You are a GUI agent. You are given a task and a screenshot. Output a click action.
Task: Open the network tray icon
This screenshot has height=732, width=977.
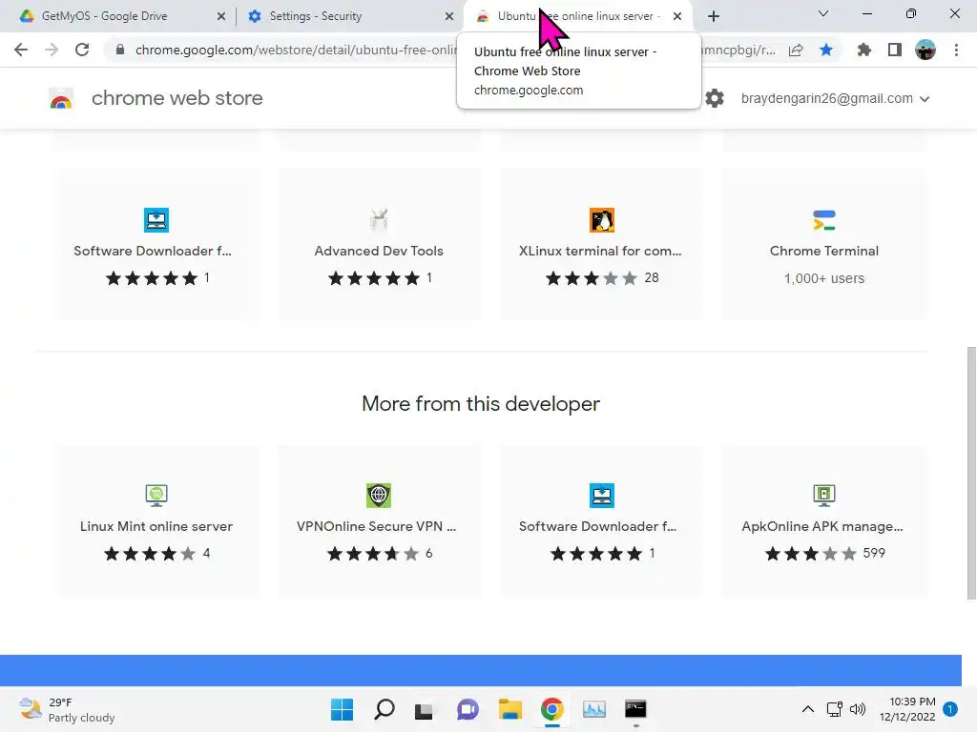coord(834,709)
